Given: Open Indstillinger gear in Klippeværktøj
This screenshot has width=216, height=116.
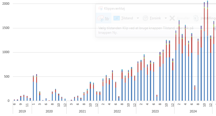Looking at the screenshot, I should point(204,18).
